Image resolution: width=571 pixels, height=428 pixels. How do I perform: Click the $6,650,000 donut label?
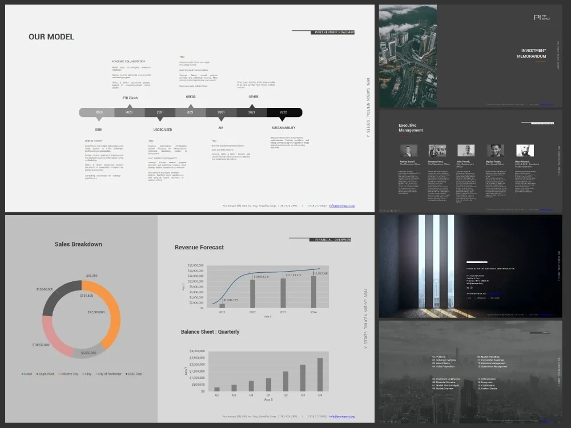[x=89, y=353]
